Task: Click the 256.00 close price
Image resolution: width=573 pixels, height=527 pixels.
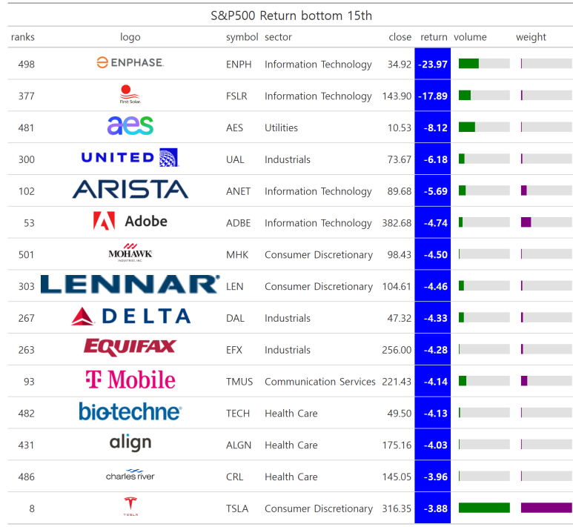Action: [397, 350]
